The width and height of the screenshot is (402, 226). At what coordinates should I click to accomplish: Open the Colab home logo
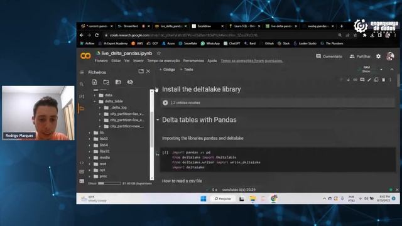85,56
